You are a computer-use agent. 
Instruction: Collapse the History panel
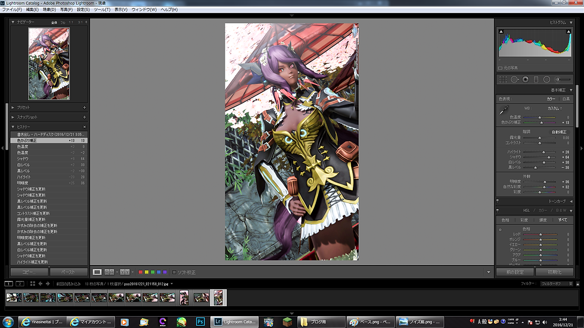coord(13,127)
